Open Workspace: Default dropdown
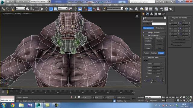The height and width of the screenshot is (108, 193). (x=40, y=2)
